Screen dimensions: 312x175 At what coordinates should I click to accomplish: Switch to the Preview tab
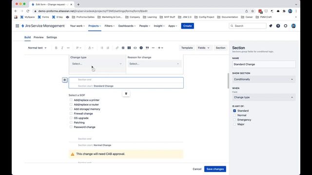click(39, 37)
